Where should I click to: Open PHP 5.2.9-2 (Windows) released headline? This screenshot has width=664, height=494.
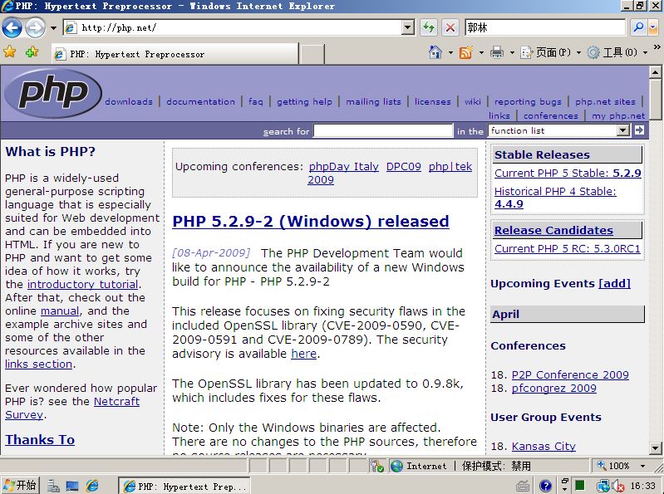point(311,221)
